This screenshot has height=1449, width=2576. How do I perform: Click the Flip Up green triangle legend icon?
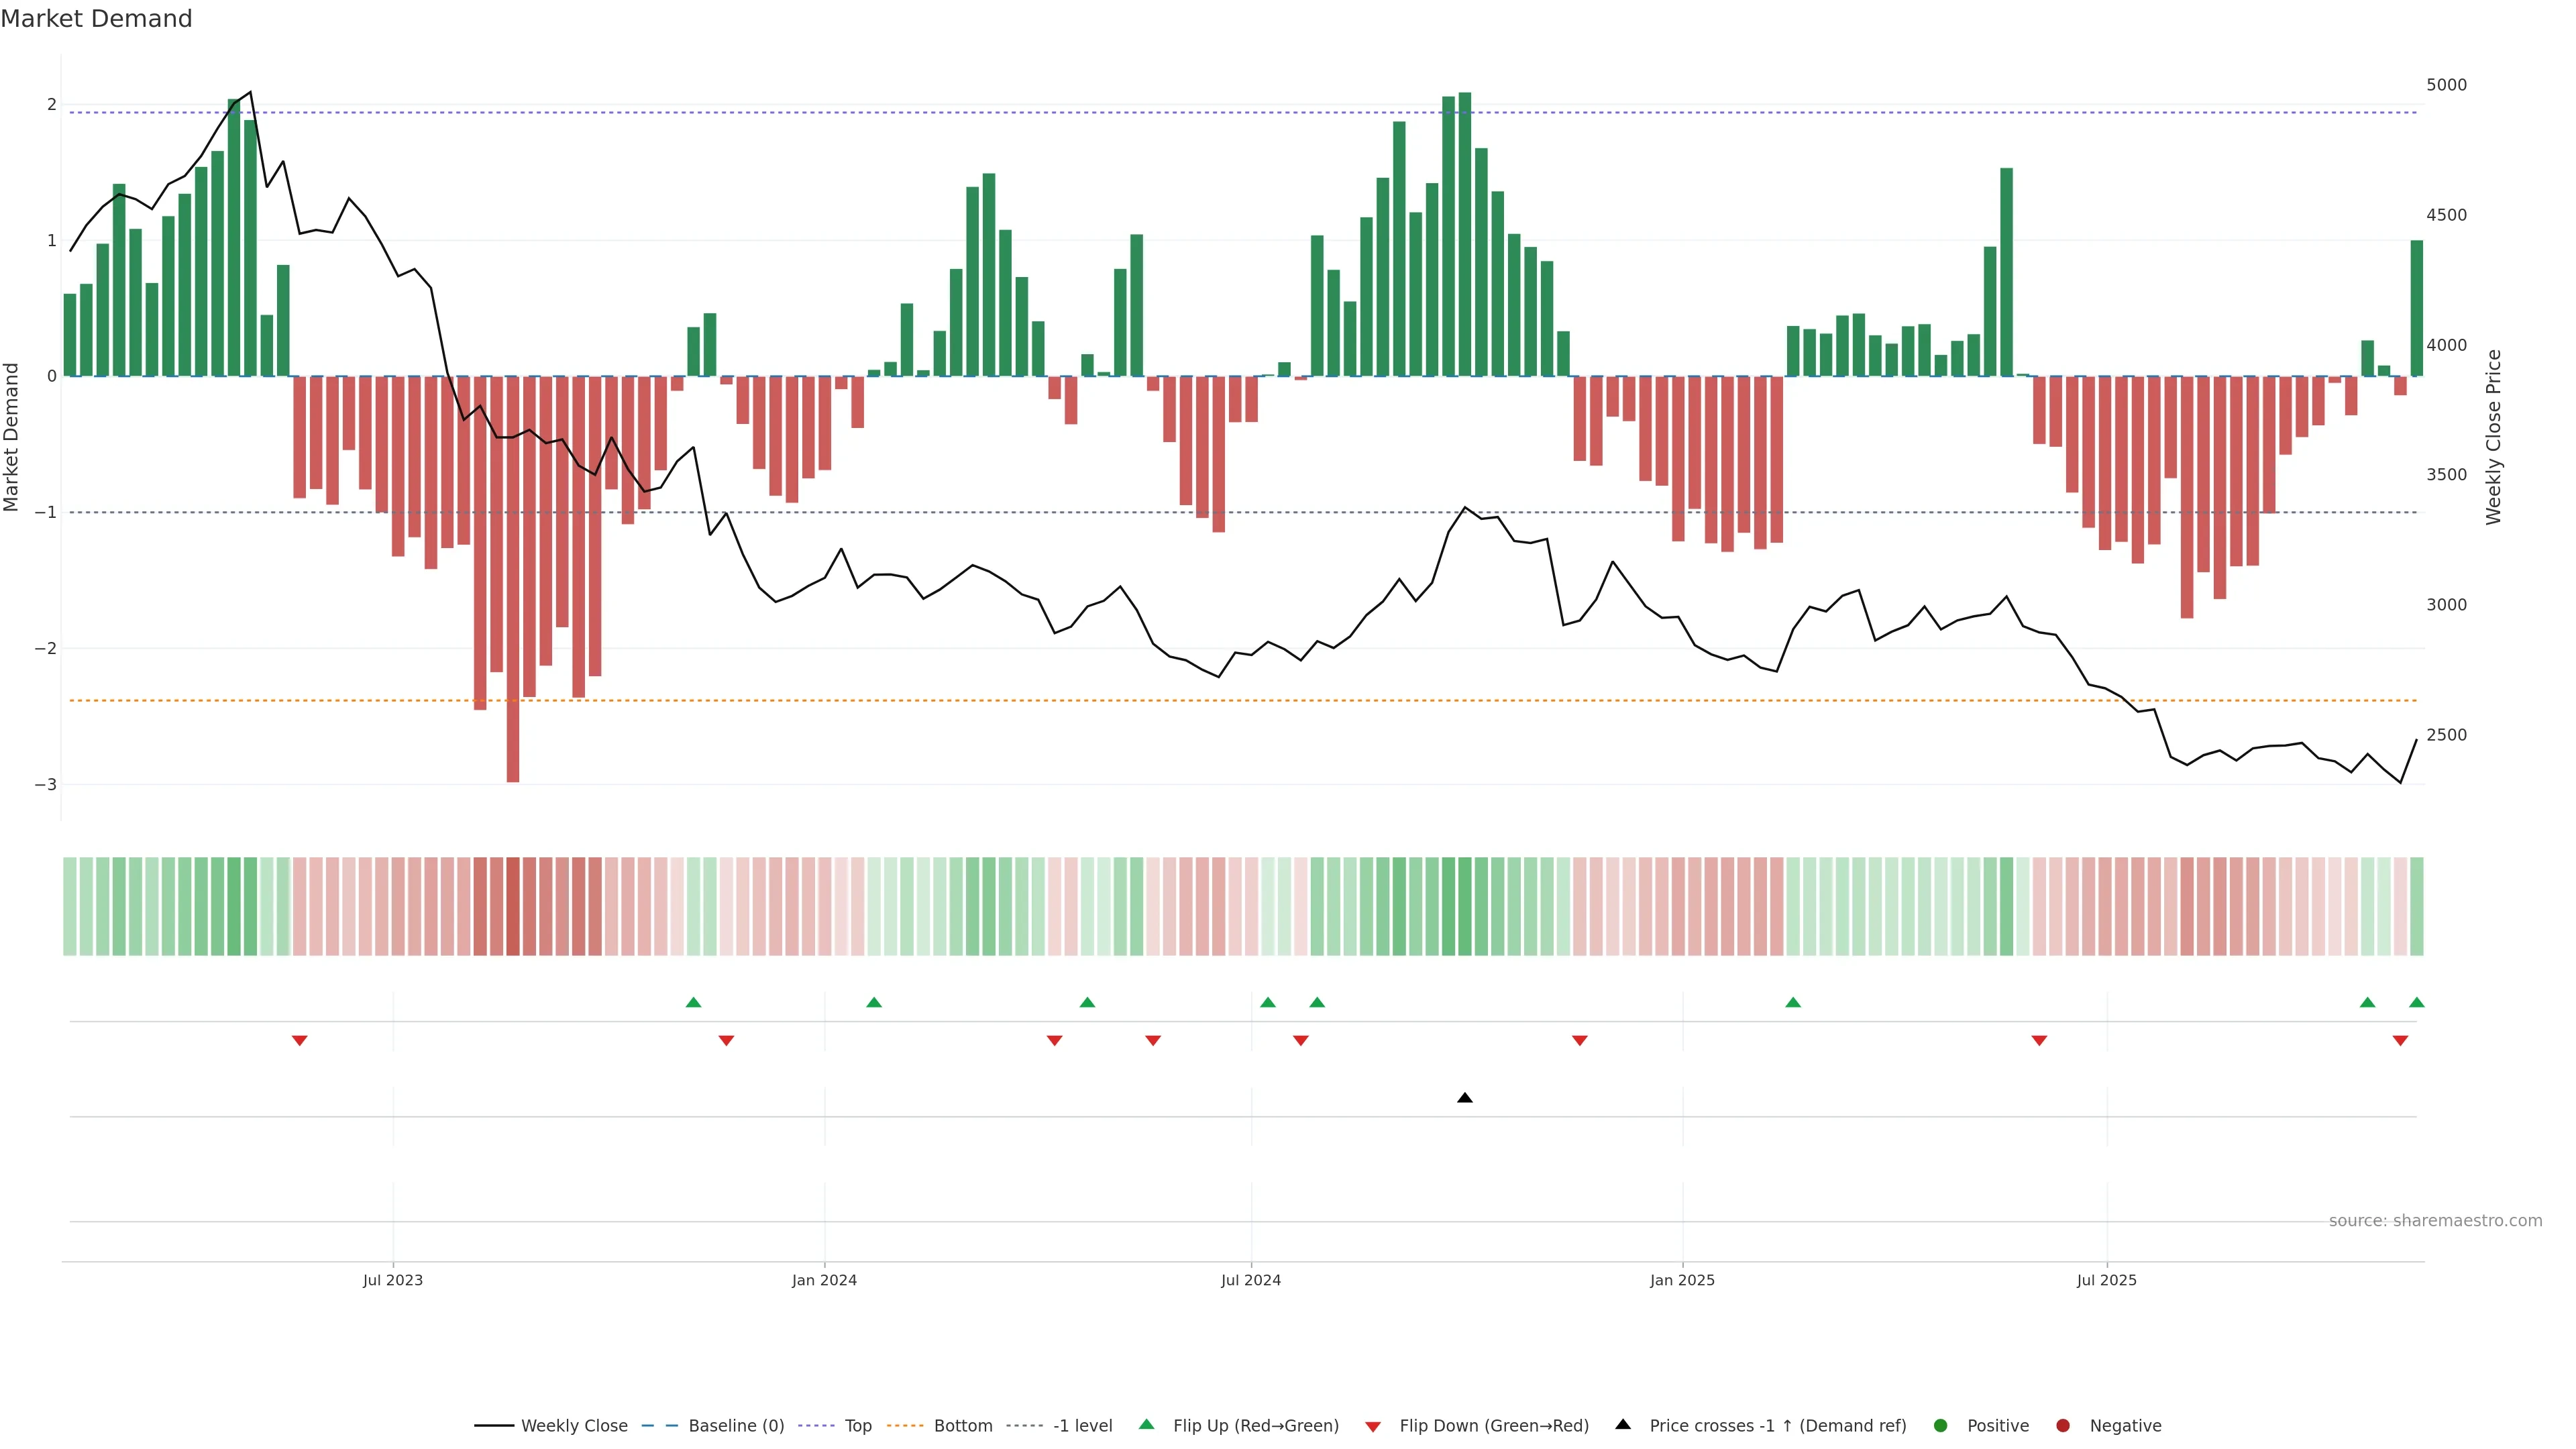(x=1146, y=1424)
